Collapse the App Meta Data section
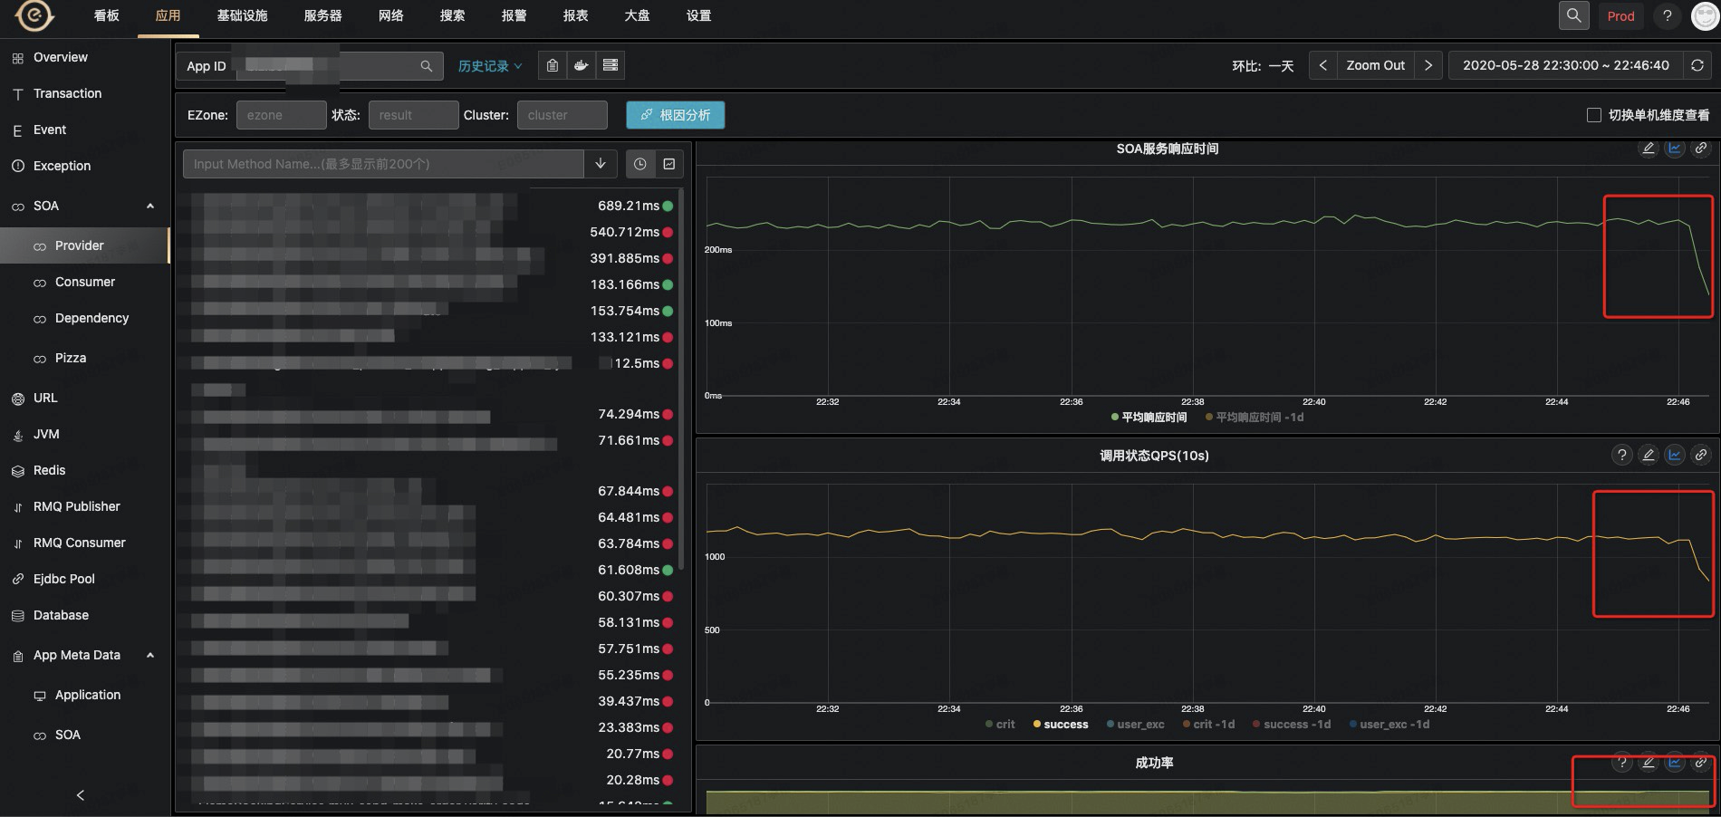Screen dimensions: 1721x817 (150, 655)
